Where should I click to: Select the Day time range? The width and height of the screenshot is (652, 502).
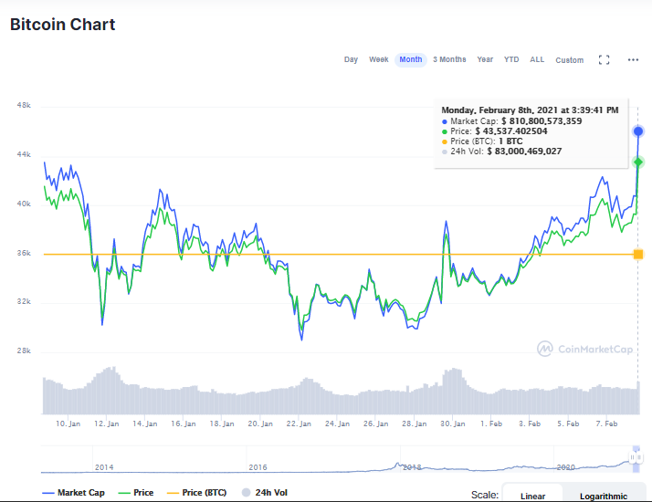(x=351, y=60)
